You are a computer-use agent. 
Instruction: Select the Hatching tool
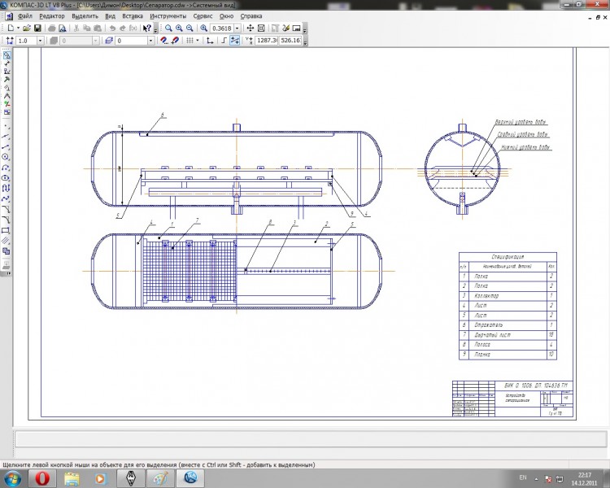(x=6, y=241)
